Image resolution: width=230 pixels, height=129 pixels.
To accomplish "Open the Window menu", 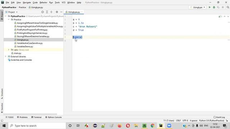I will [71, 3].
